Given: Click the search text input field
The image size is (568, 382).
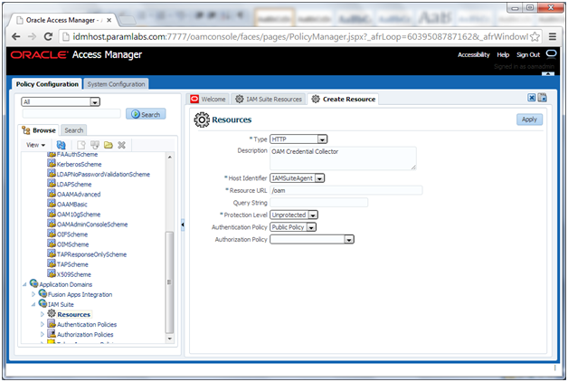Looking at the screenshot, I should click(71, 114).
